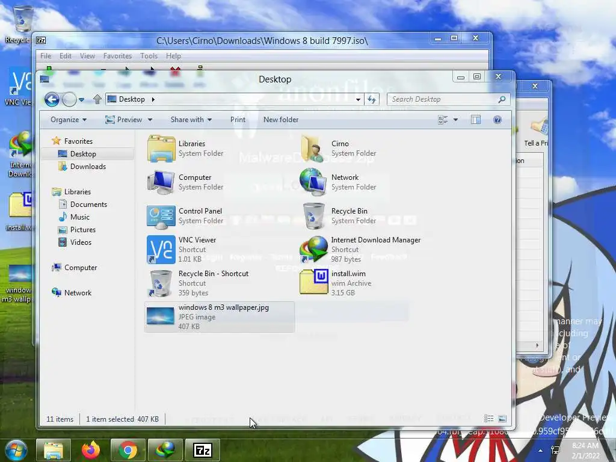Switch to 7-Zip taskbar button
The width and height of the screenshot is (616, 462).
(x=202, y=450)
